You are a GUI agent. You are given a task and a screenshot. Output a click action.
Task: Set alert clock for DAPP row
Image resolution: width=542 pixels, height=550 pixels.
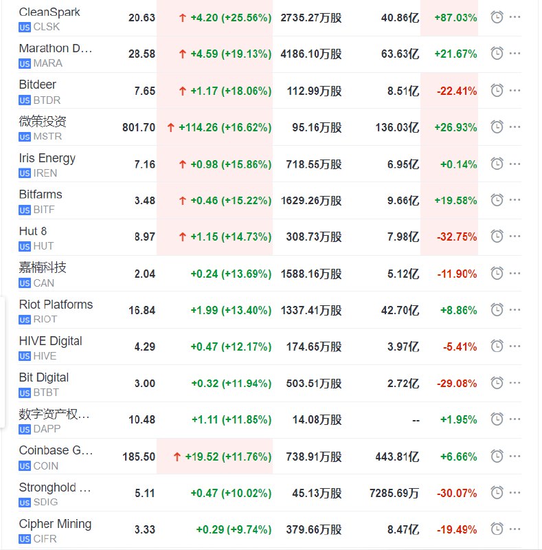(x=497, y=419)
